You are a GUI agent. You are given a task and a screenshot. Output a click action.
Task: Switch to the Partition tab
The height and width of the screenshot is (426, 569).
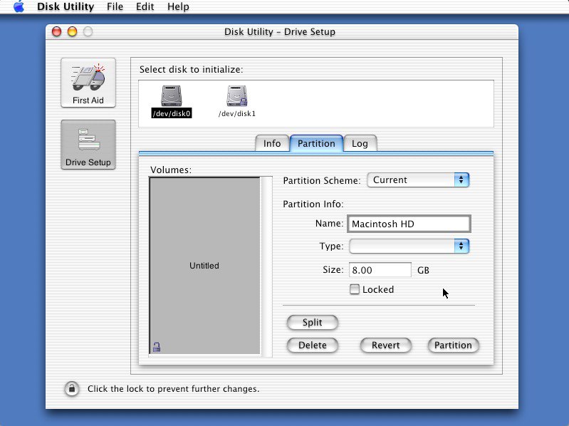coord(316,143)
